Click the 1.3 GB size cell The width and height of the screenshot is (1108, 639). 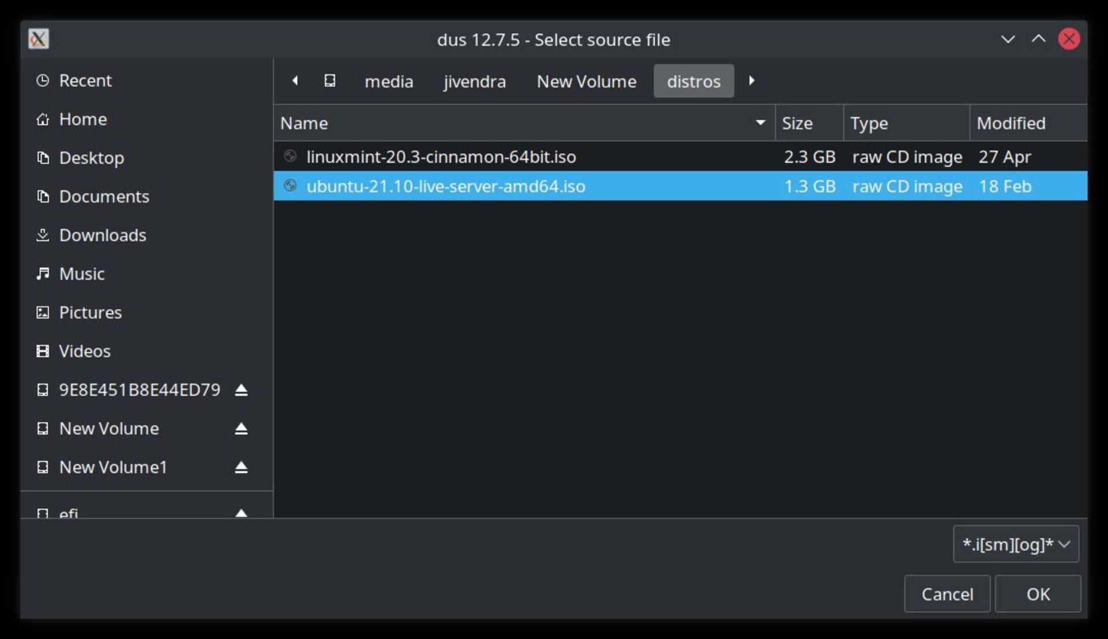coord(809,186)
